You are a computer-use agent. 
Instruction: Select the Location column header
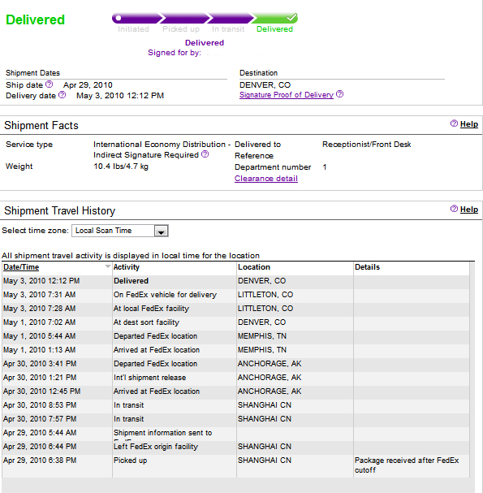(254, 267)
